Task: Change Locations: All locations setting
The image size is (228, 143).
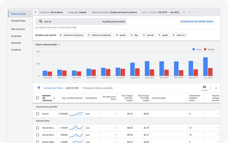Action: coord(51,12)
